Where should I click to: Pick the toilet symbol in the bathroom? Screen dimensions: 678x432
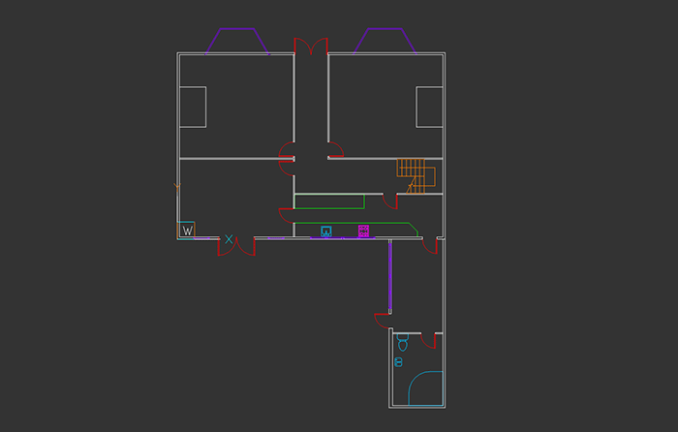point(403,342)
